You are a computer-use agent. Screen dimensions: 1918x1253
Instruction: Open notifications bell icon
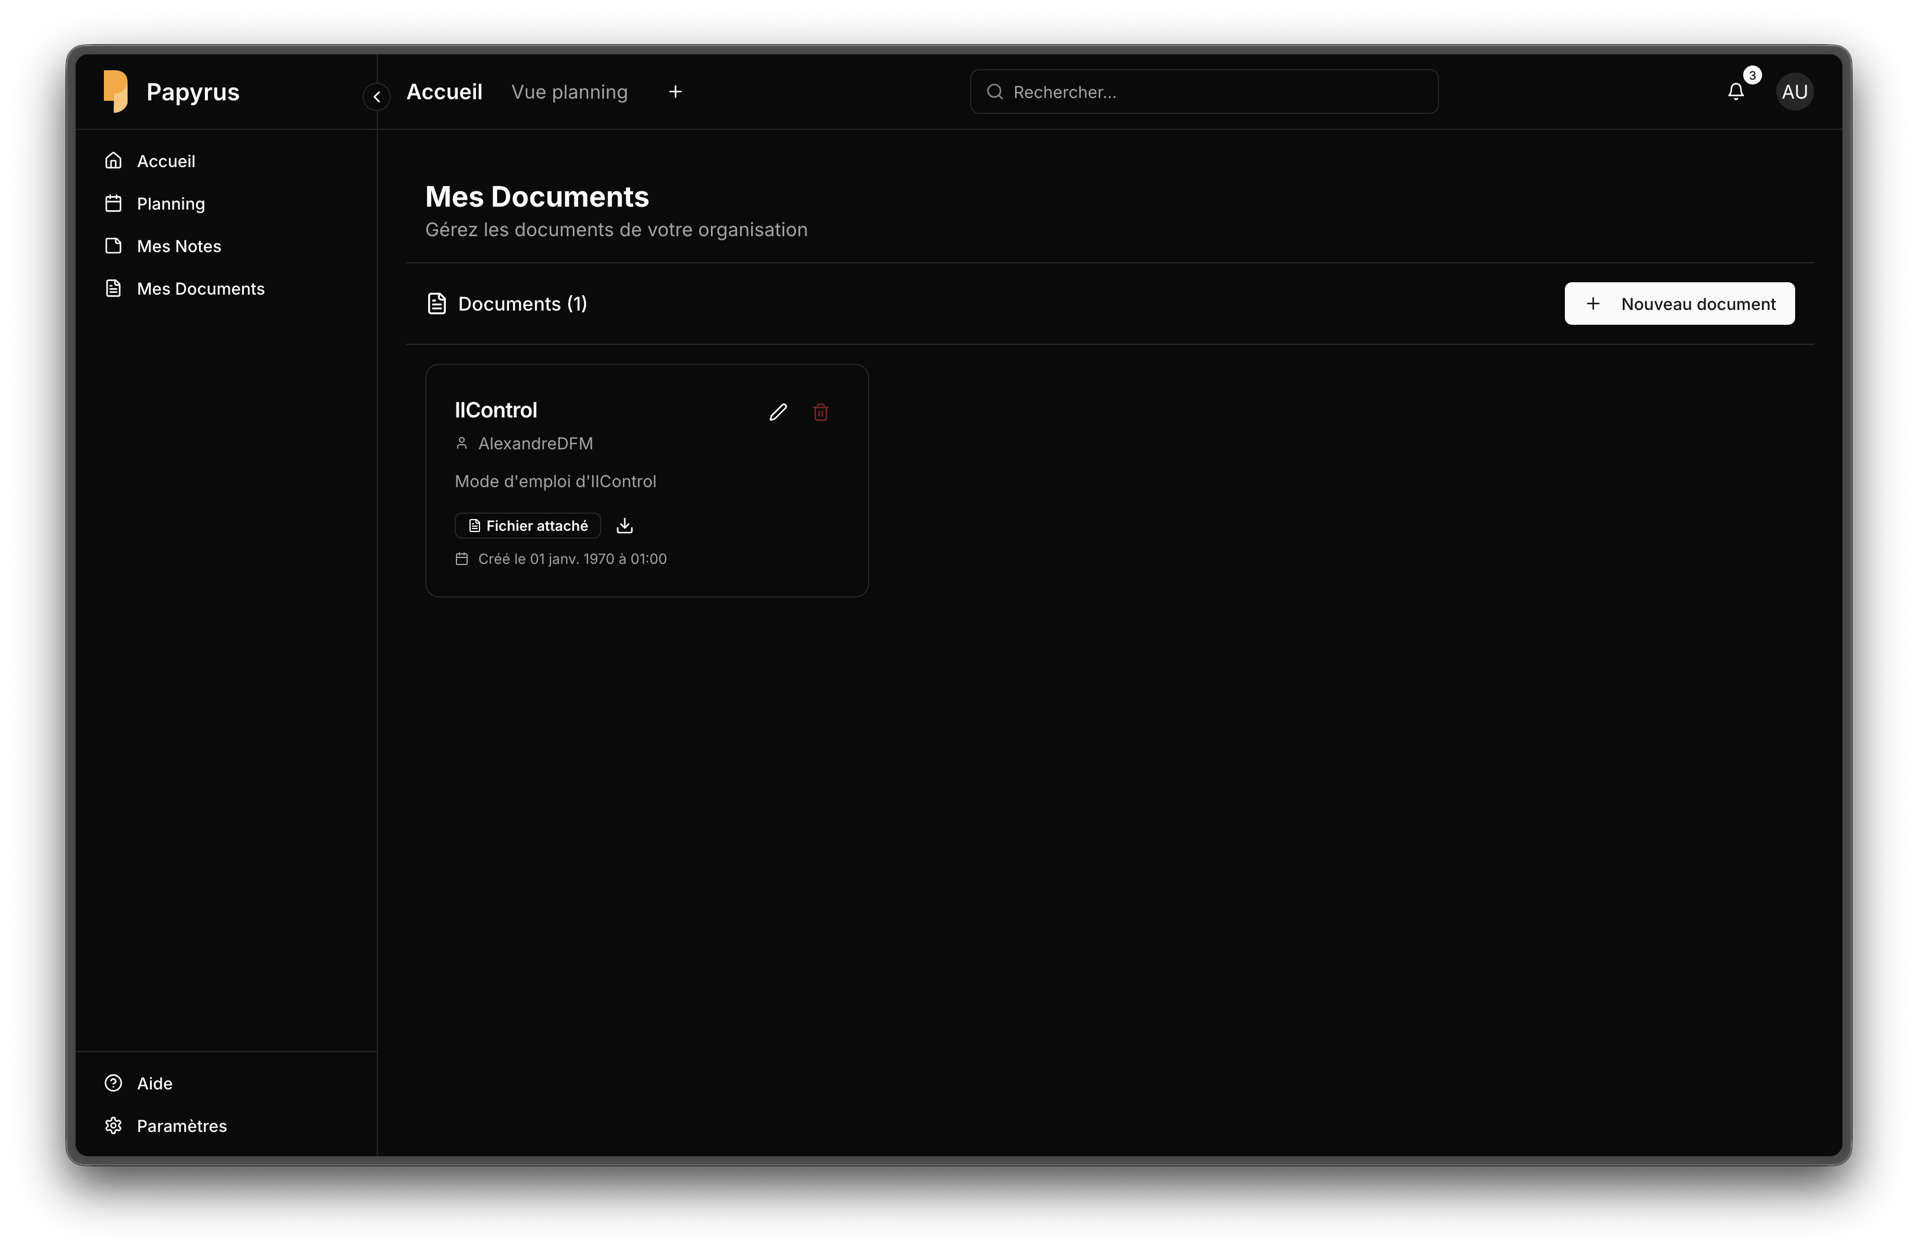(x=1736, y=92)
